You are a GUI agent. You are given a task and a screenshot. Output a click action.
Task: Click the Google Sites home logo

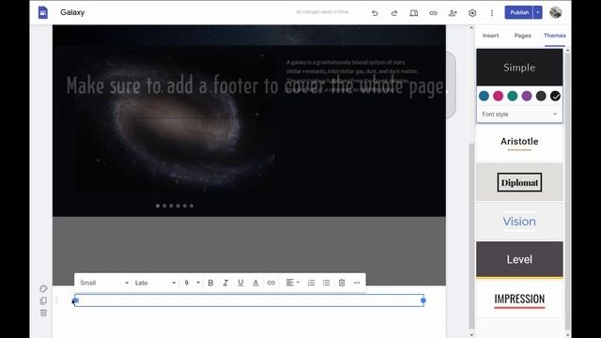point(43,12)
